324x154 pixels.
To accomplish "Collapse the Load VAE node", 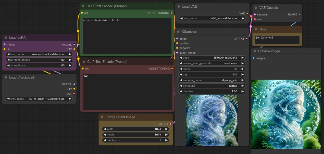I will pos(179,7).
